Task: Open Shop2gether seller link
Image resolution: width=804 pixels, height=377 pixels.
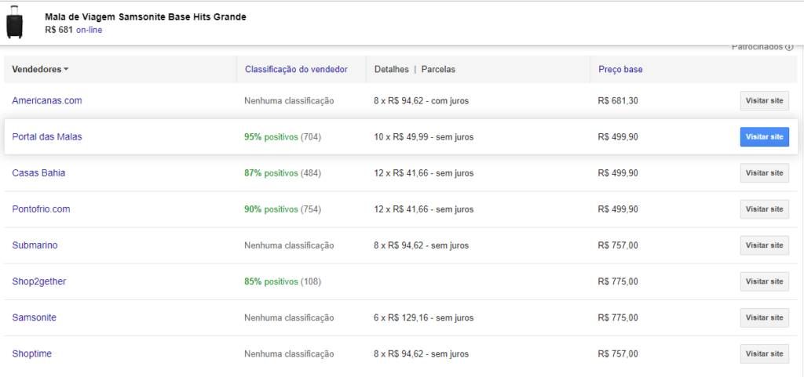Action: (39, 282)
